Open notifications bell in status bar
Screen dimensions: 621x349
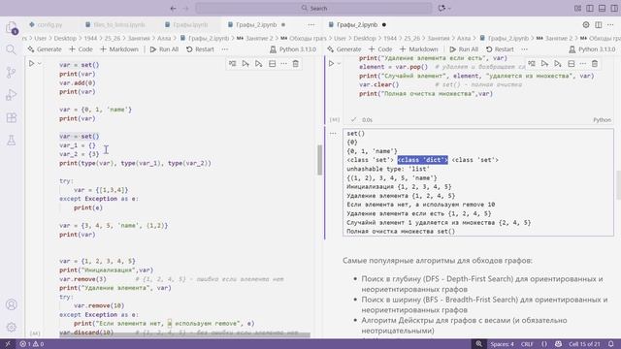point(611,344)
